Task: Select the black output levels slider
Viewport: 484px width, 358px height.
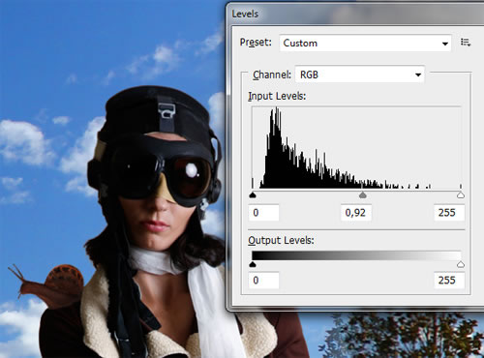Action: (x=253, y=264)
